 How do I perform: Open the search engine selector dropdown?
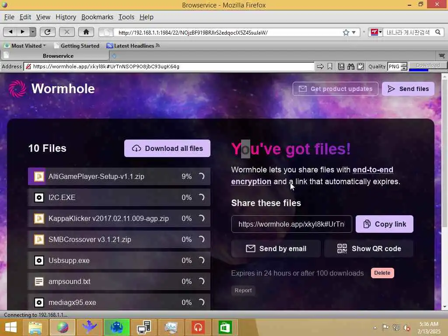(376, 32)
